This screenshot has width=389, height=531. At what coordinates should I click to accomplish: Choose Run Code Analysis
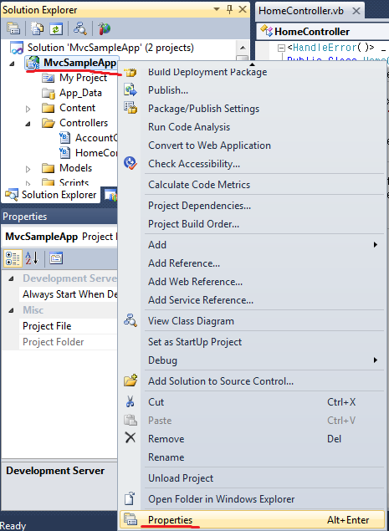click(189, 126)
